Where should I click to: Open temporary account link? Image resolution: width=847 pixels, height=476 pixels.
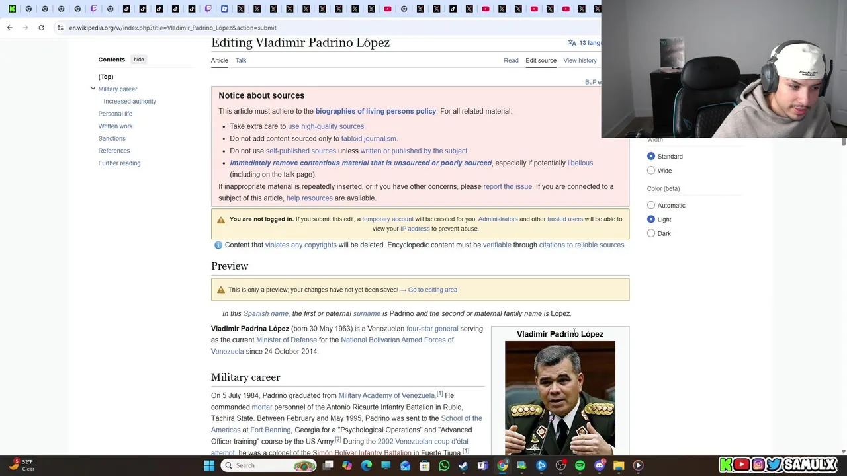(x=388, y=219)
